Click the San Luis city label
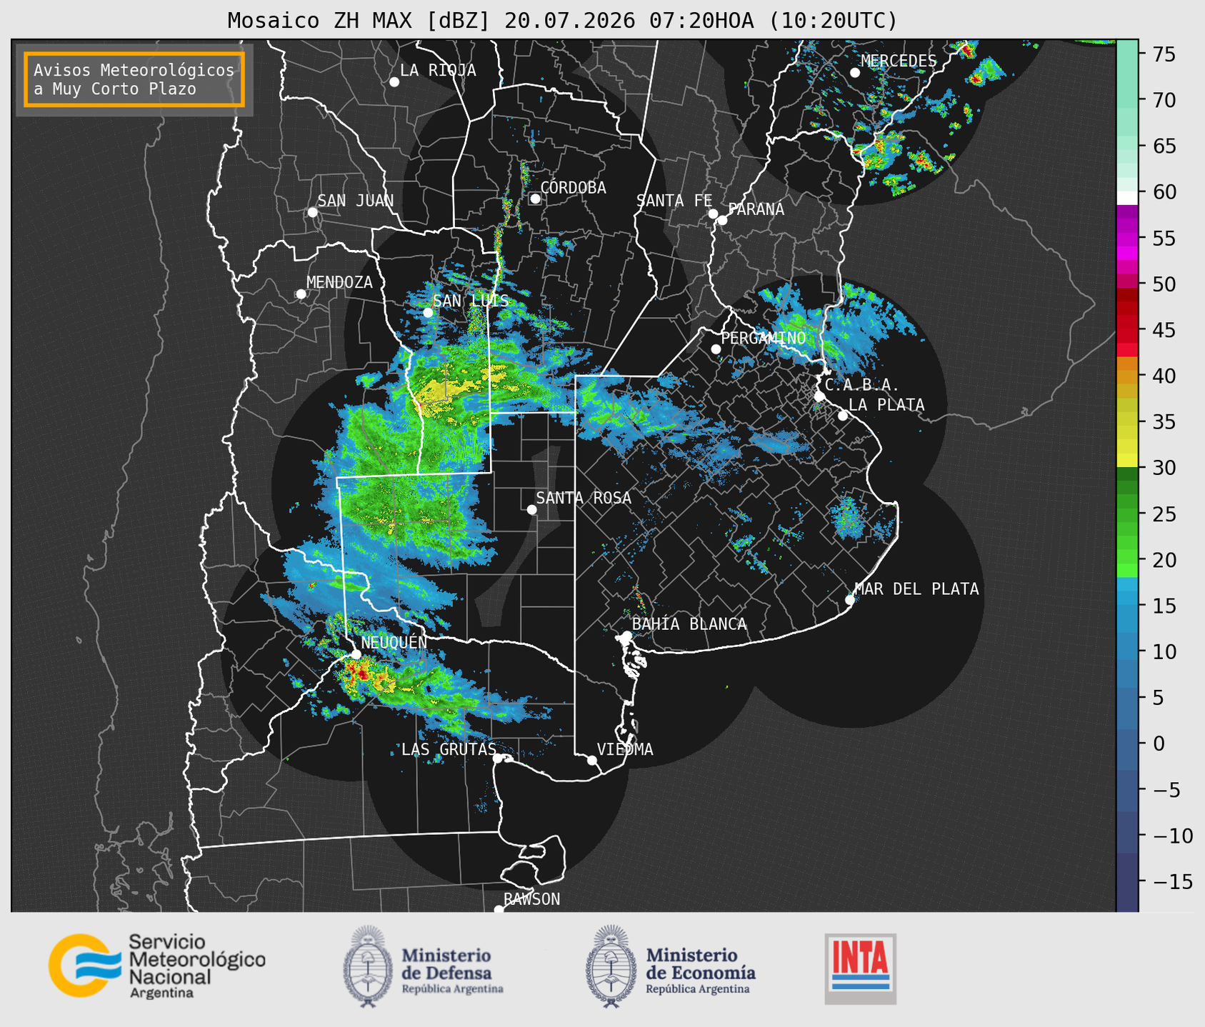This screenshot has width=1205, height=1027. pos(471,301)
